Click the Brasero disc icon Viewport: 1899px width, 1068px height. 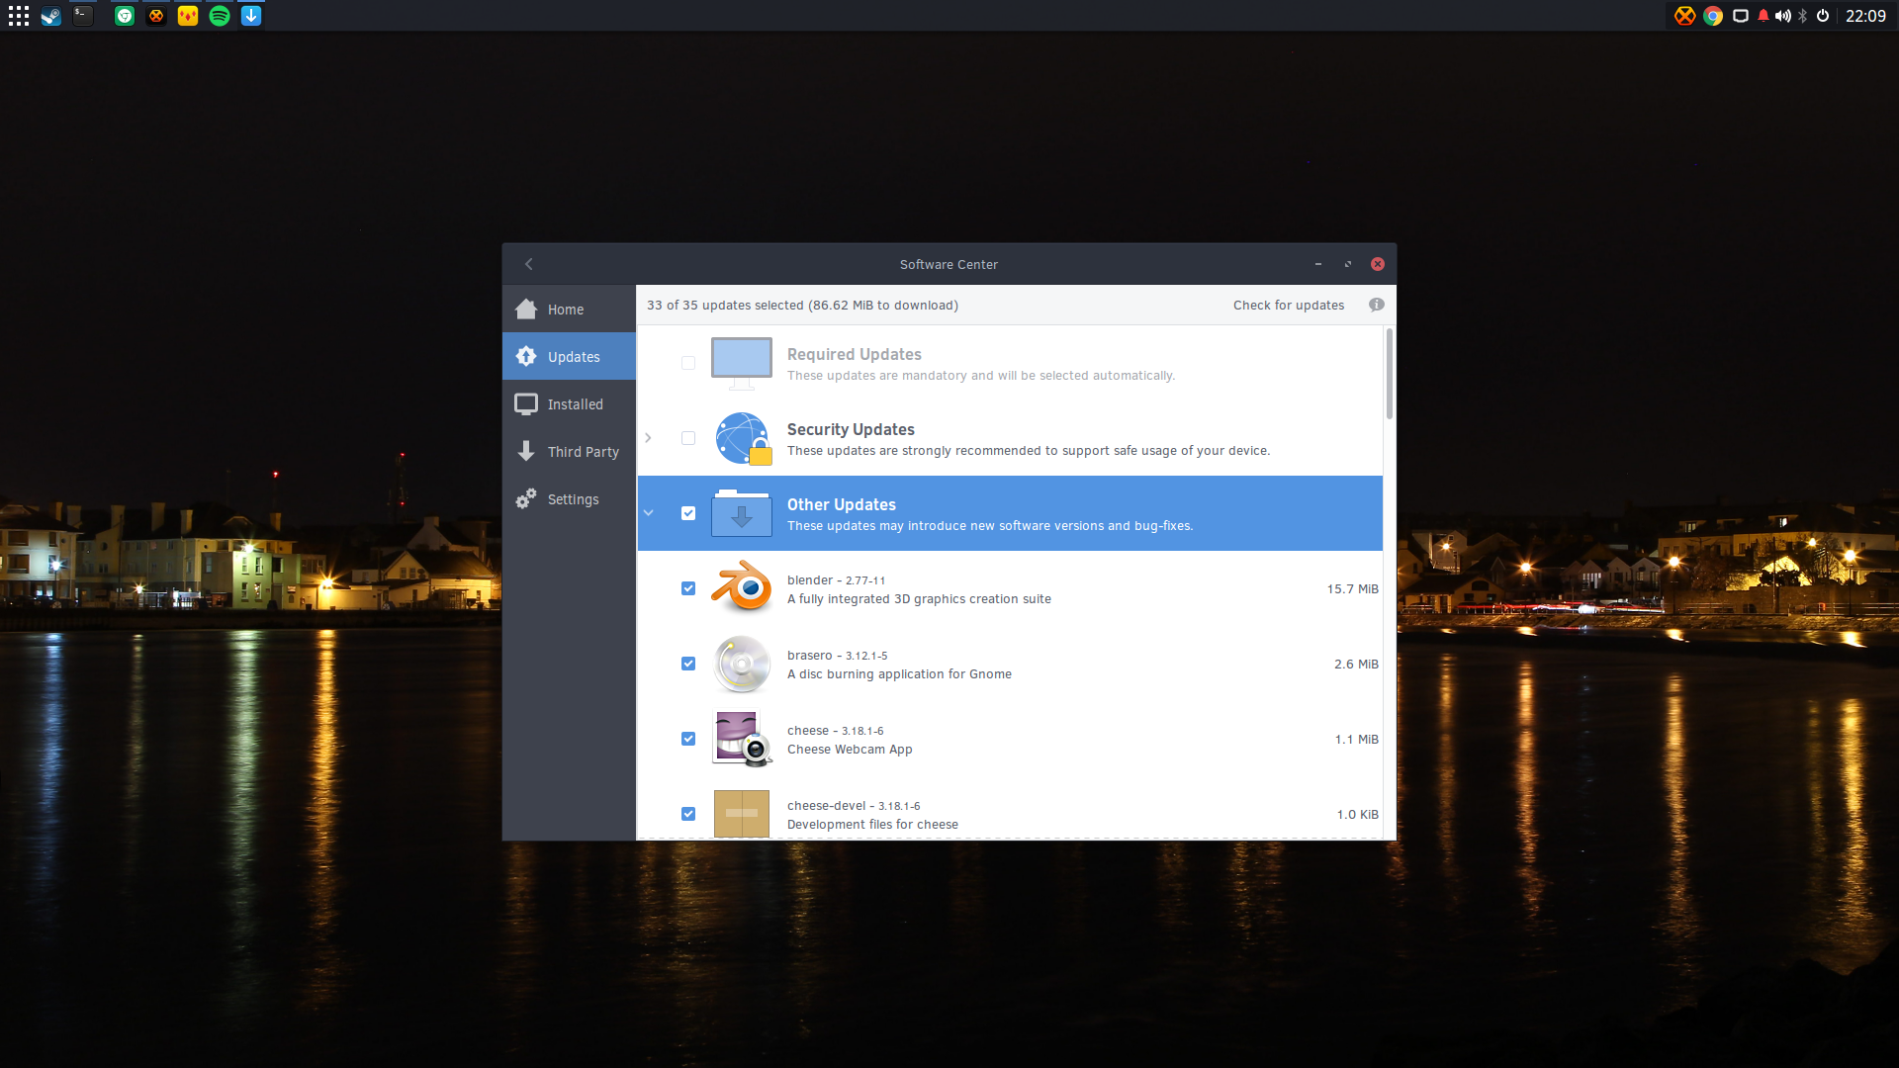742,664
